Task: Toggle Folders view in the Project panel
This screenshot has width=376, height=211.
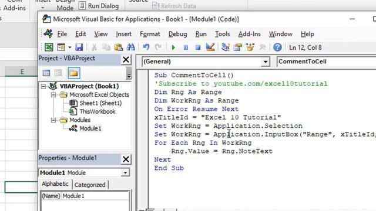Action: 73,73
